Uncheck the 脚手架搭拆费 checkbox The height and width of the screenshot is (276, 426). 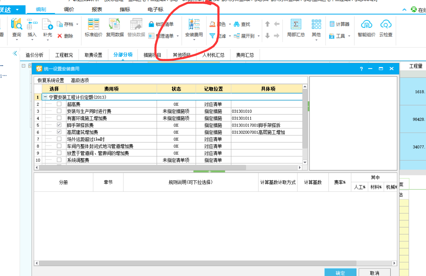59,125
